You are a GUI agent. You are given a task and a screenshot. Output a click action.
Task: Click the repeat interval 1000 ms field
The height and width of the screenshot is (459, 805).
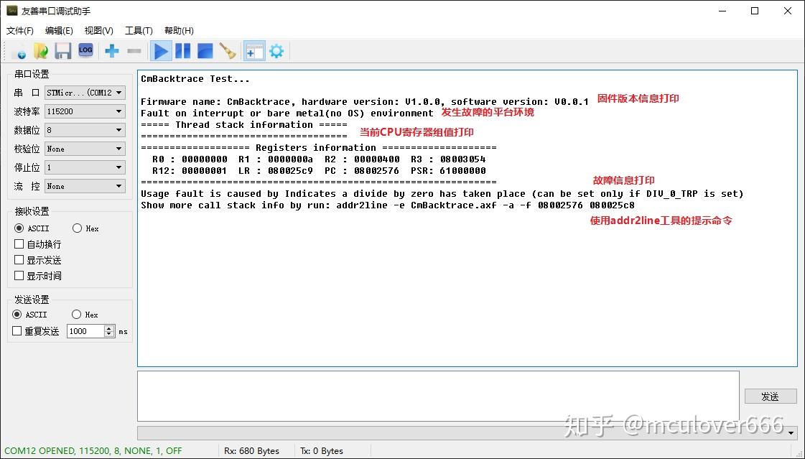[x=85, y=331]
